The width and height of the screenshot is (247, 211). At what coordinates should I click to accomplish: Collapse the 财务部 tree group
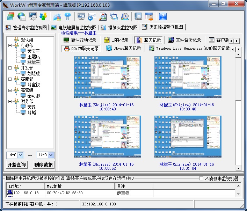click(x=10, y=101)
